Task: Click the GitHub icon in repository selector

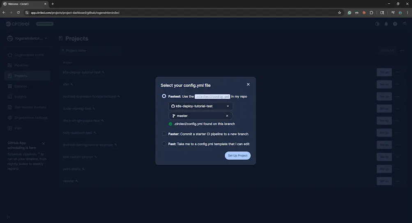Action: click(x=173, y=106)
